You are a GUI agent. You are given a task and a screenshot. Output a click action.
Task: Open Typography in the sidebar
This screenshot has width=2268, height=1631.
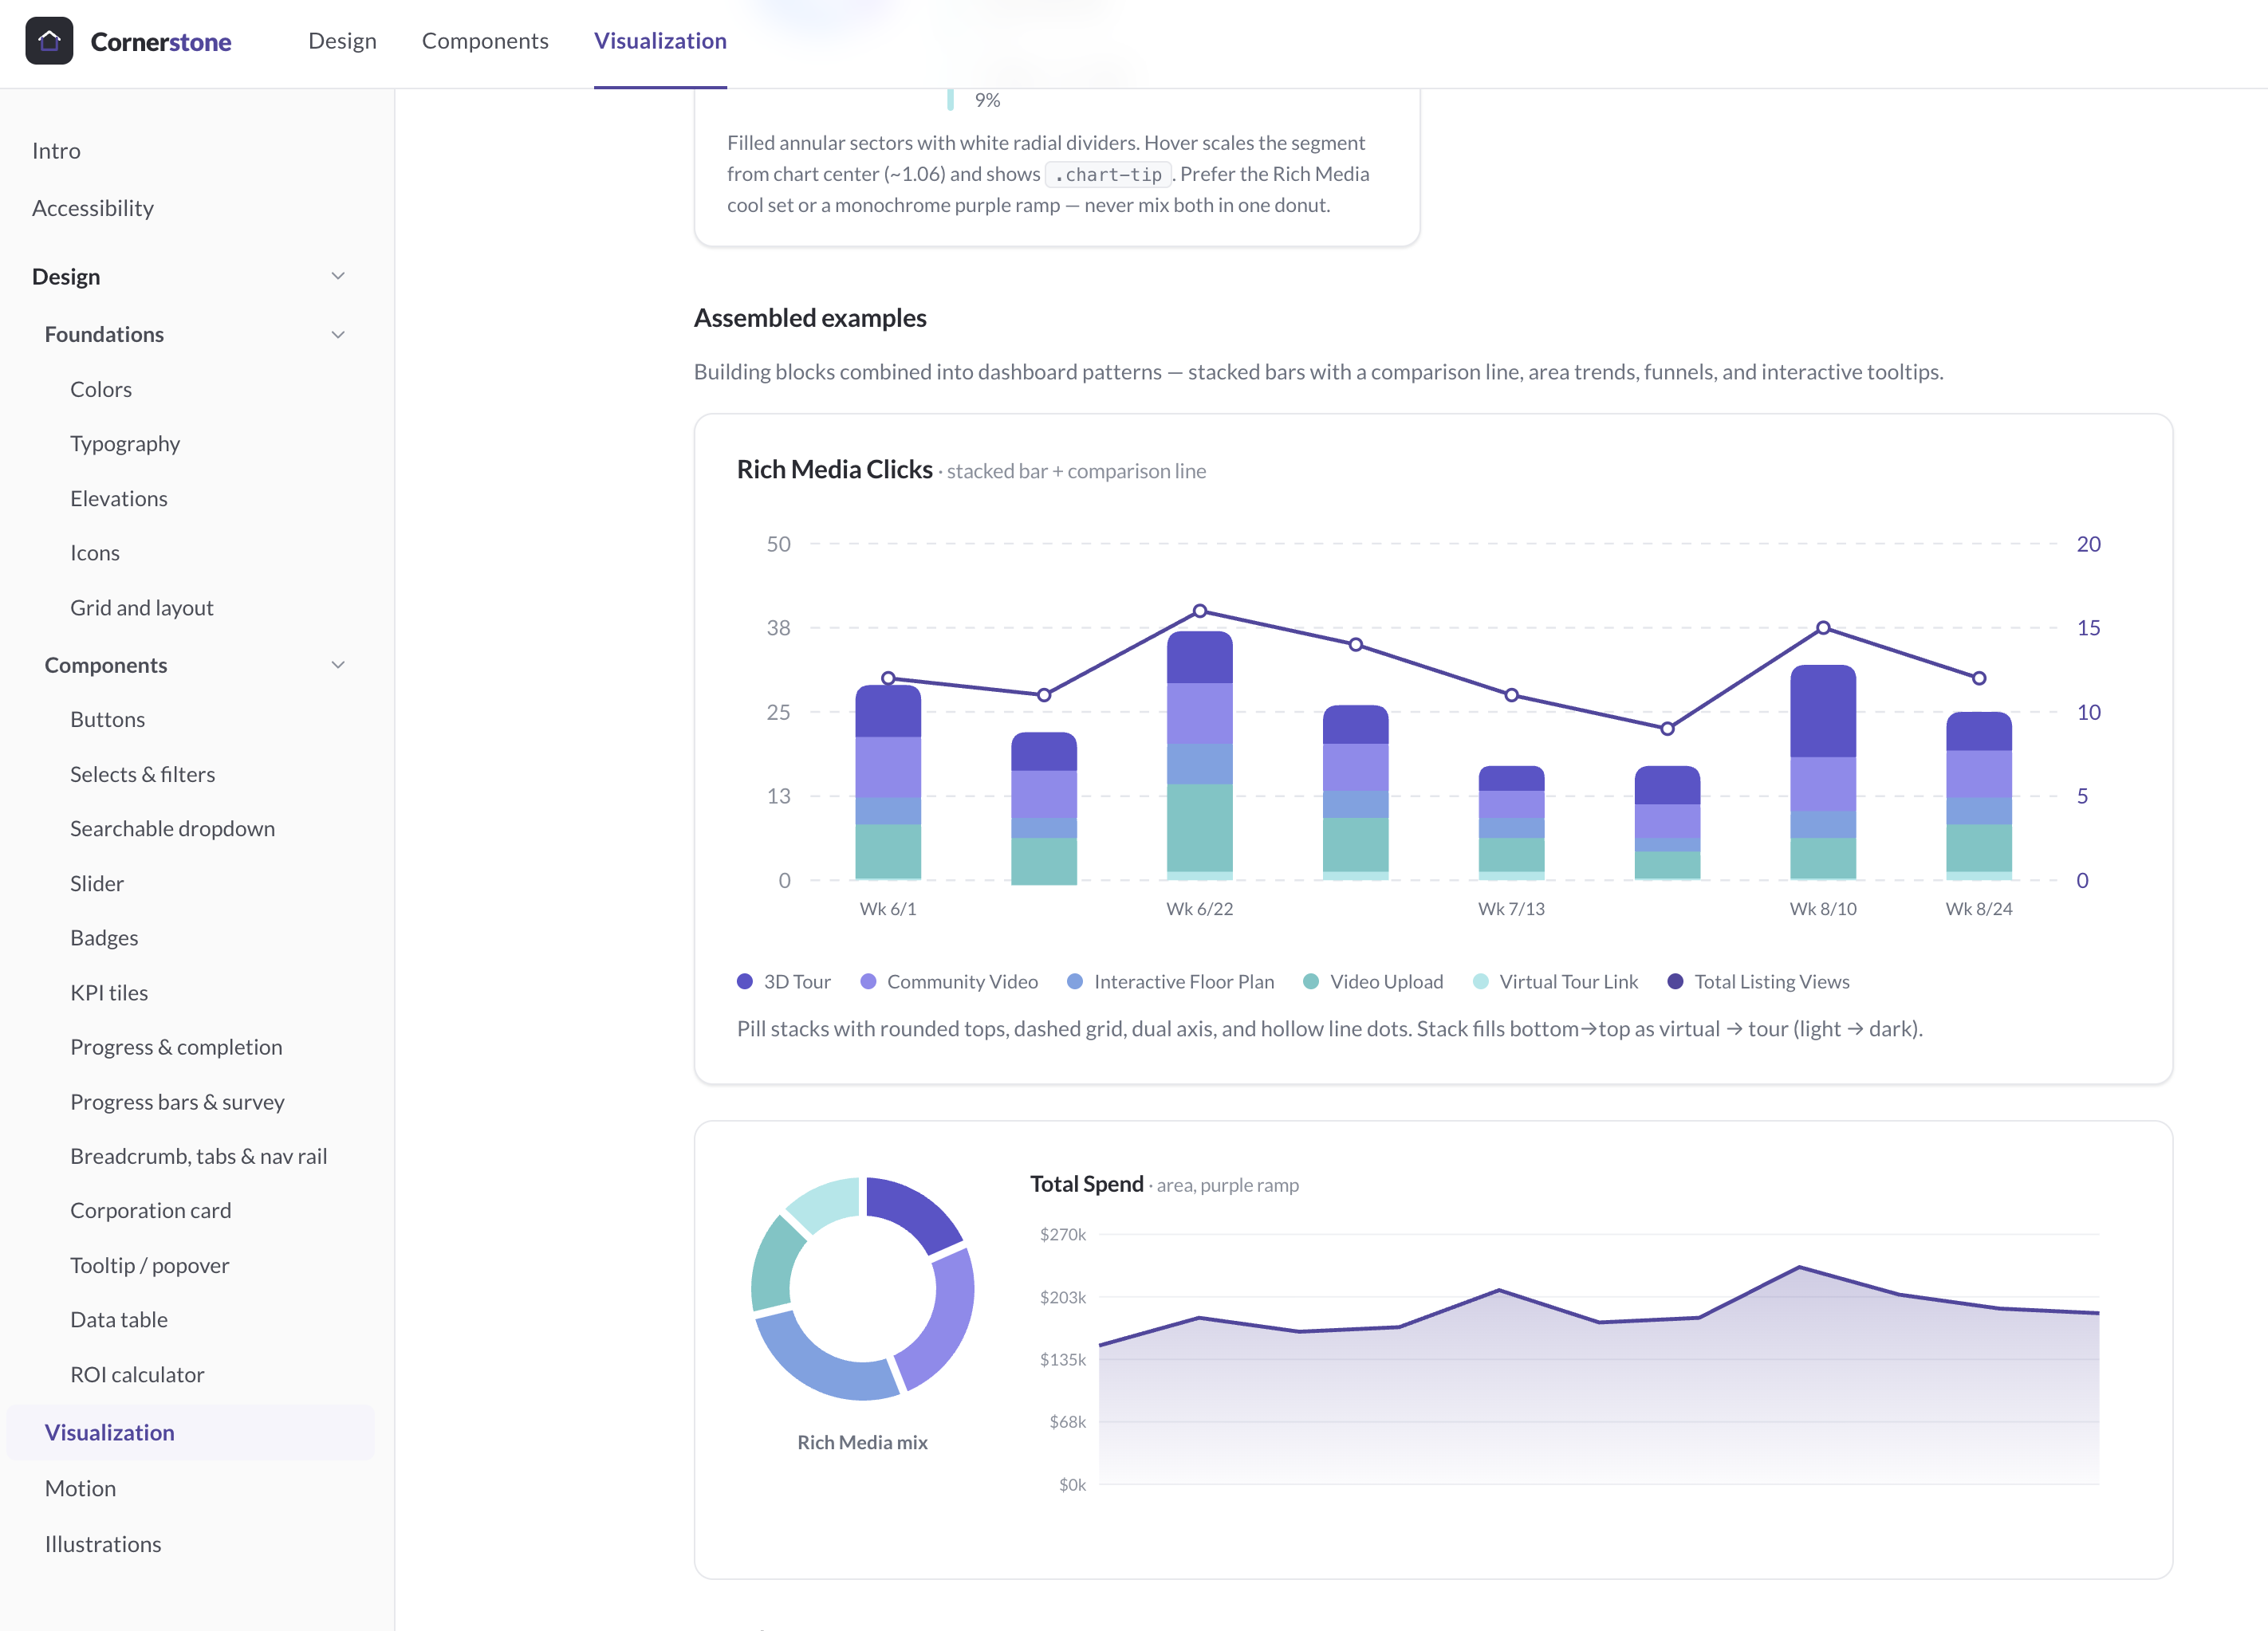[x=125, y=444]
